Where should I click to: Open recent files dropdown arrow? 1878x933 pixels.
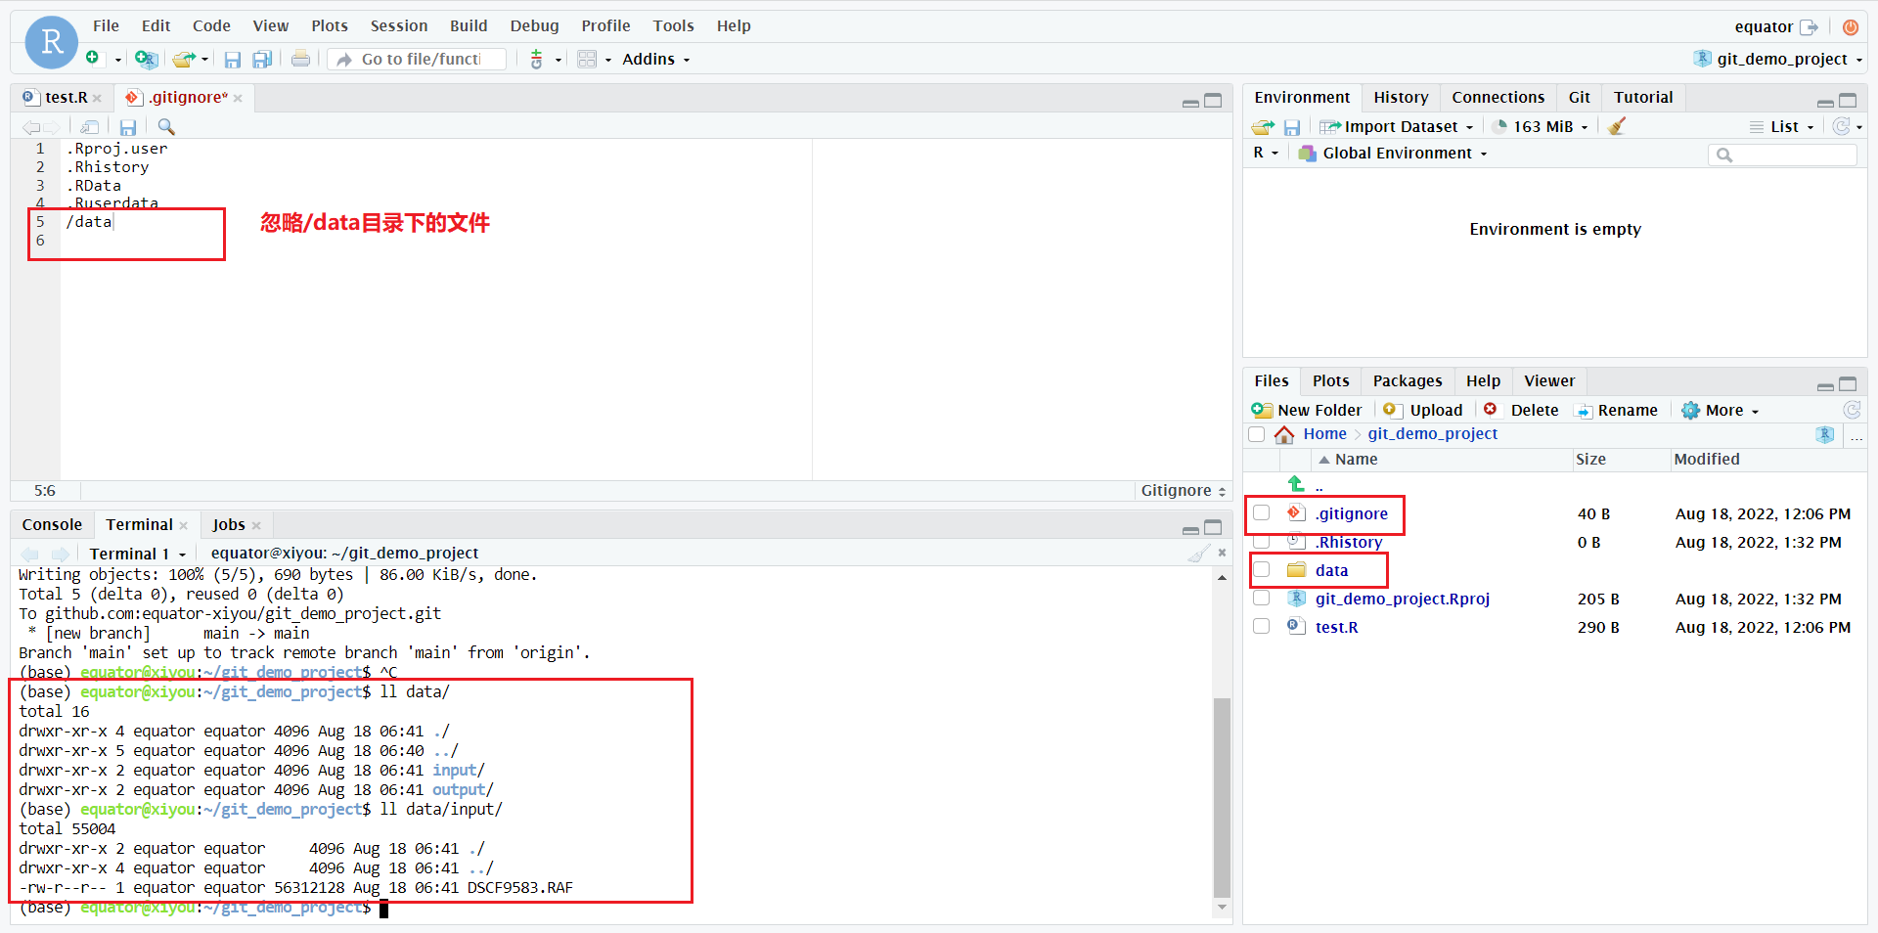(x=204, y=60)
